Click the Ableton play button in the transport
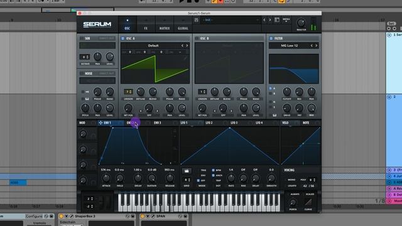 [x=182, y=1]
